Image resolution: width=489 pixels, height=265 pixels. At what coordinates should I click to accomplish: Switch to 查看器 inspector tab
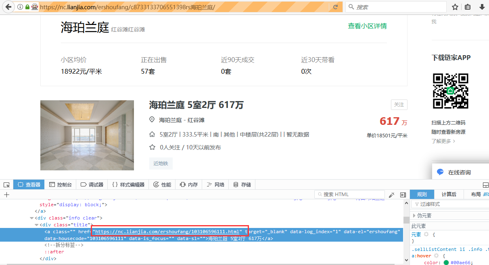[29, 184]
